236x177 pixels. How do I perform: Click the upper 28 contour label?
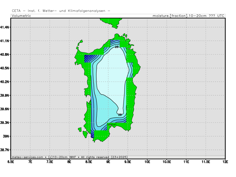(117, 47)
